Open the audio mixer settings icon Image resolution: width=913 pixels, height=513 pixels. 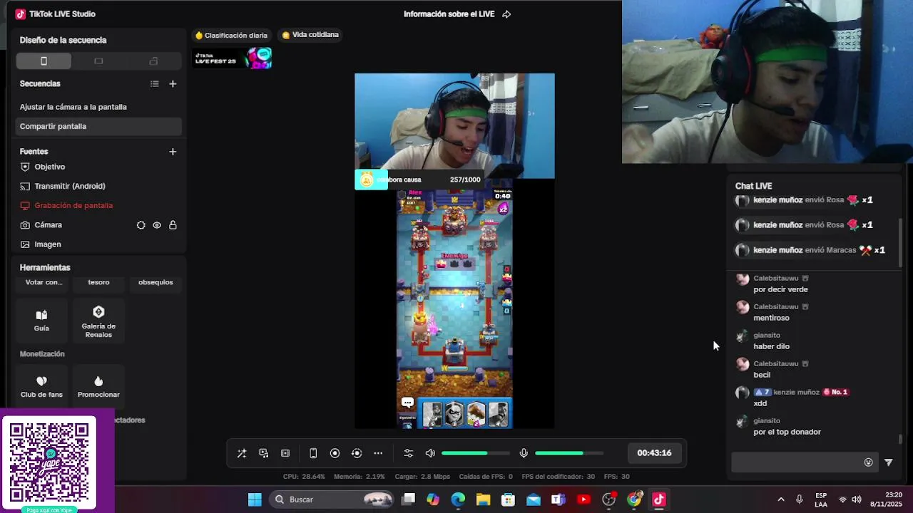pyautogui.click(x=408, y=453)
